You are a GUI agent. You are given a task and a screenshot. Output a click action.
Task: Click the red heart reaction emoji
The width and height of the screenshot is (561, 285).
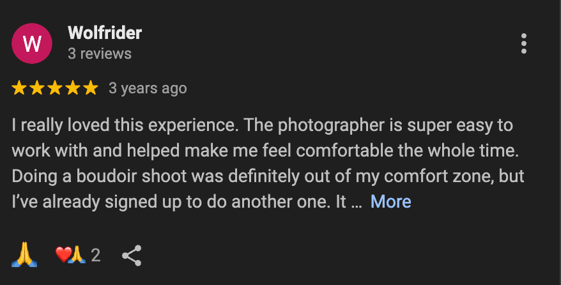pos(63,256)
